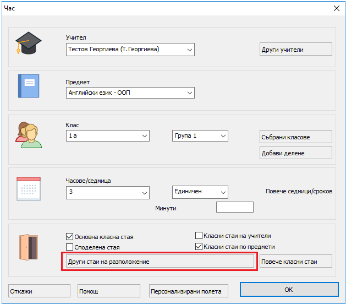Check Класни стаи на учители option
The width and height of the screenshot is (346, 304).
(200, 236)
